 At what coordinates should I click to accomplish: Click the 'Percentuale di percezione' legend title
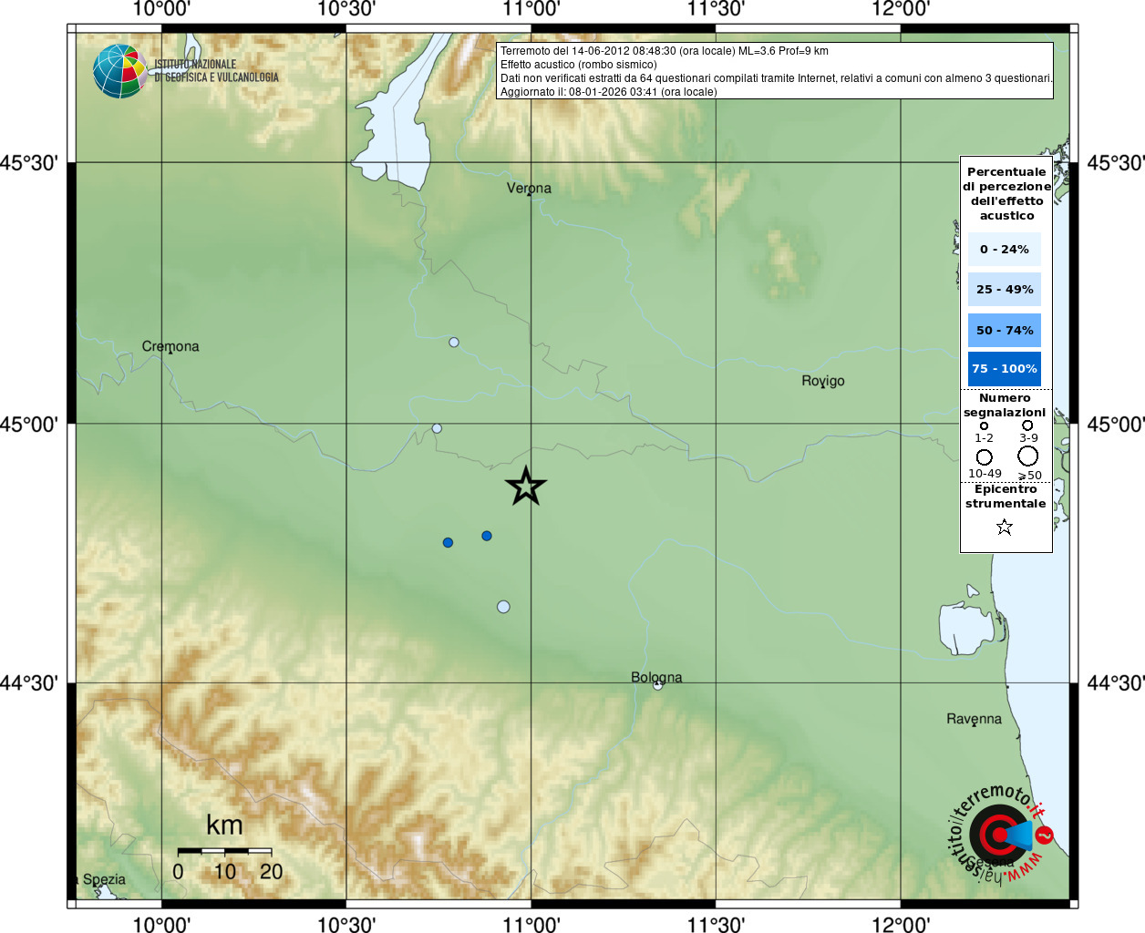point(1006,193)
